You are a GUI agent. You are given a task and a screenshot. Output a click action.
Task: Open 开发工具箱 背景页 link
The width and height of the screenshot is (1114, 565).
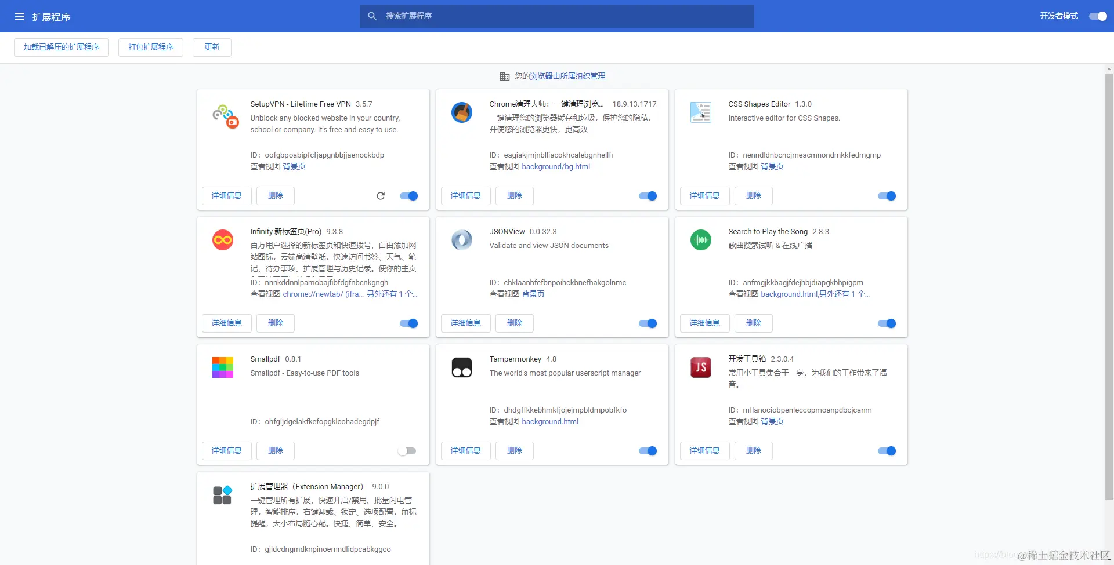(772, 422)
